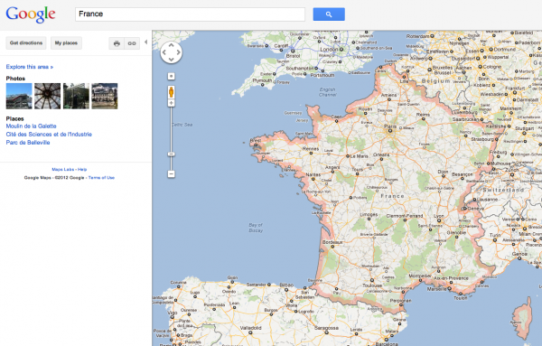Screen dimensions: 542x346
Task: Click Nantes on the map
Action: tap(313, 175)
